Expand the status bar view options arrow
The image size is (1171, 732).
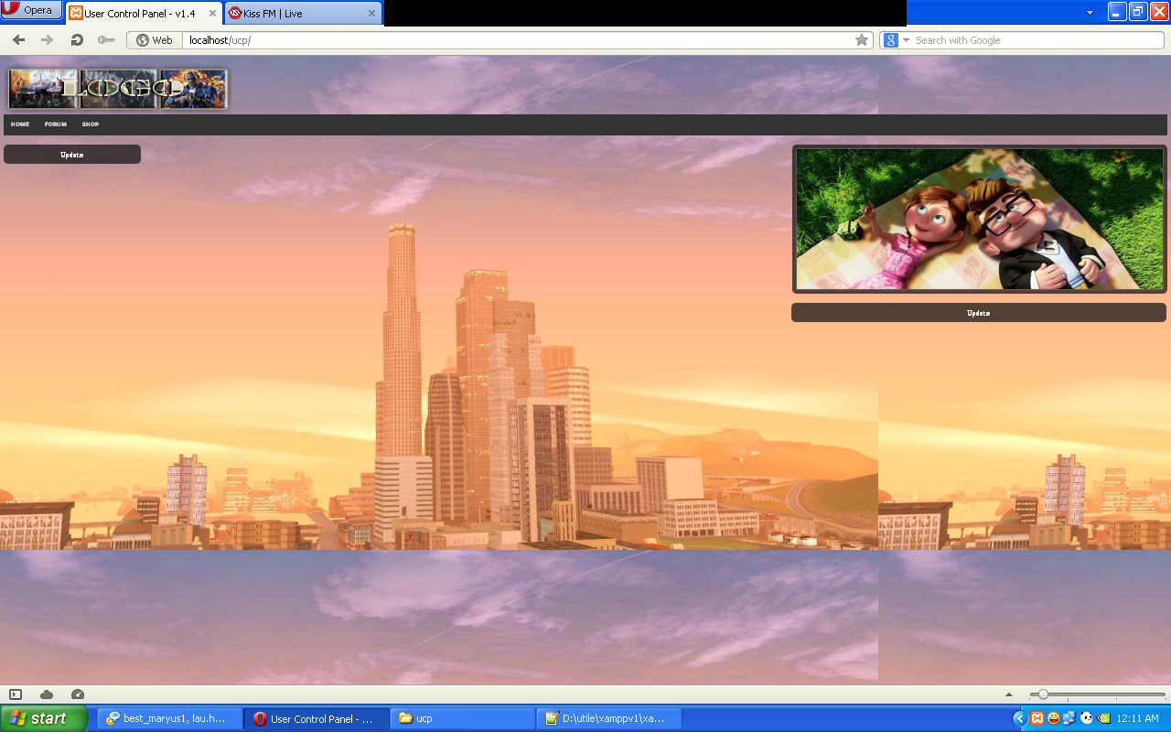[1009, 694]
